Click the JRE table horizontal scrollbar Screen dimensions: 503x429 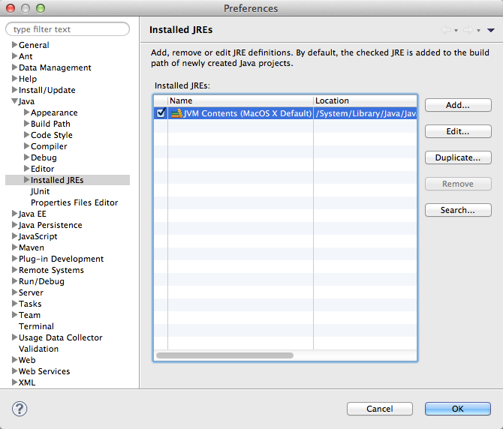(x=224, y=355)
